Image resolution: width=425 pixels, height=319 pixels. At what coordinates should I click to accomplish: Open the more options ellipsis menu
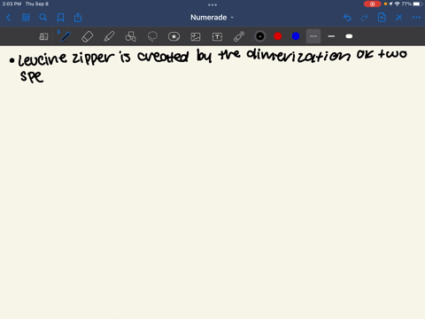point(416,18)
